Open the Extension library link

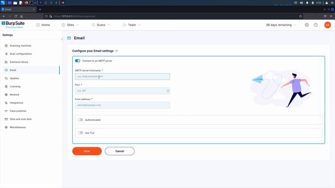[x=19, y=62]
